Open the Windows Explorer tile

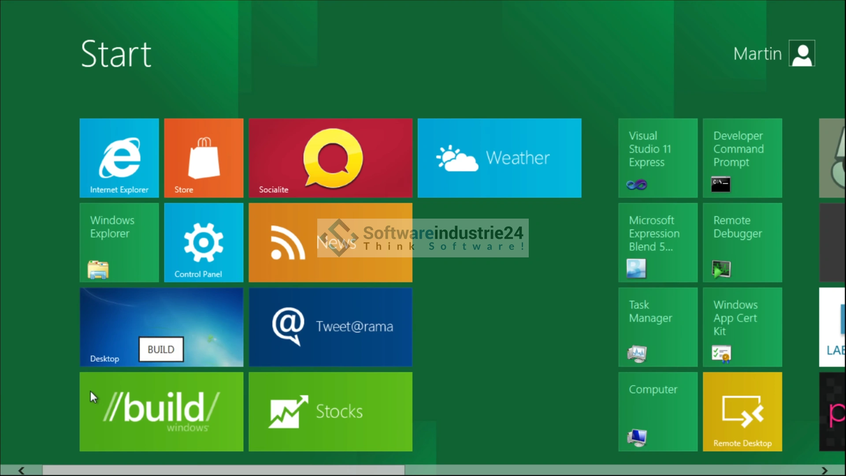click(119, 242)
